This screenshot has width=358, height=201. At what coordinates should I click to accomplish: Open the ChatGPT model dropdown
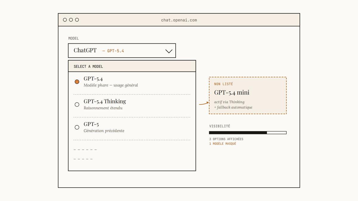[122, 51]
